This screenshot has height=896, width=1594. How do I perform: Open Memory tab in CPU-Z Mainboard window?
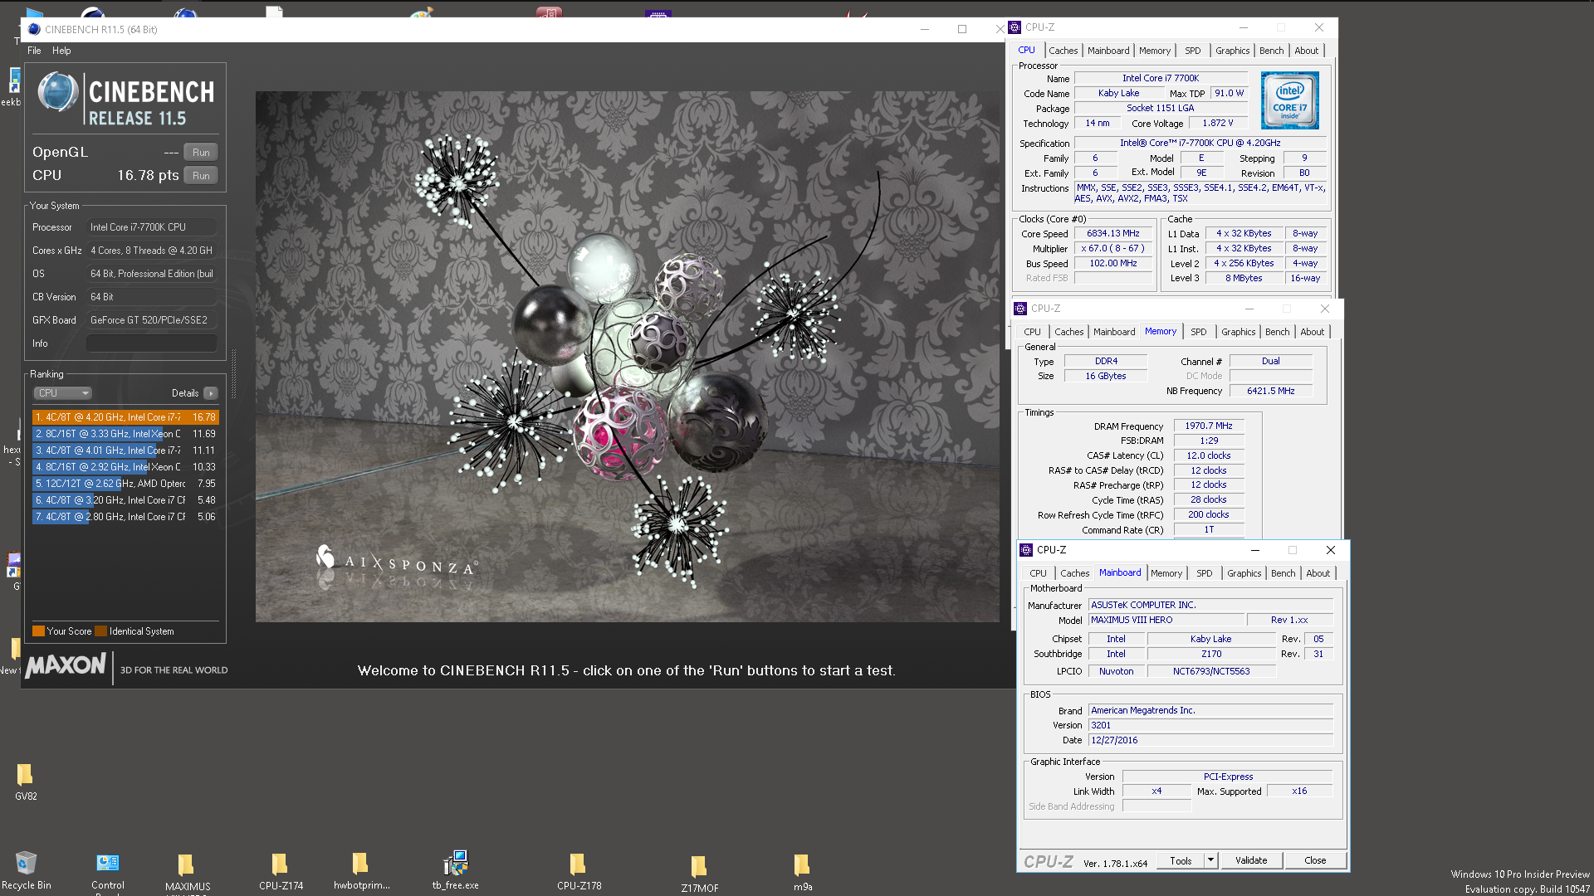click(x=1166, y=573)
